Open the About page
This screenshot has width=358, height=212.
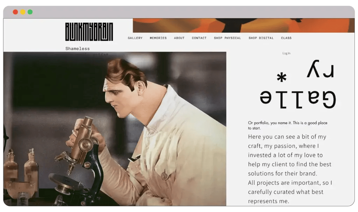click(179, 38)
